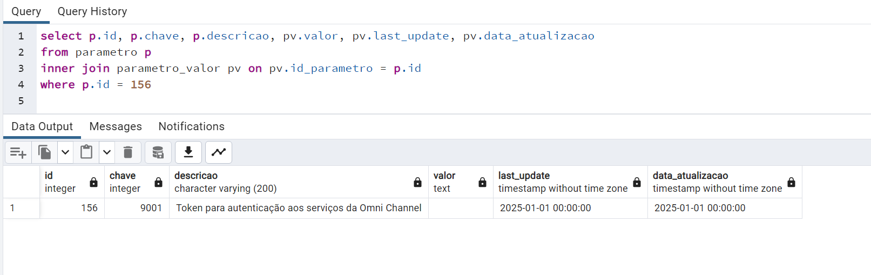Click the Delete row trash icon
The image size is (871, 275).
pos(128,152)
